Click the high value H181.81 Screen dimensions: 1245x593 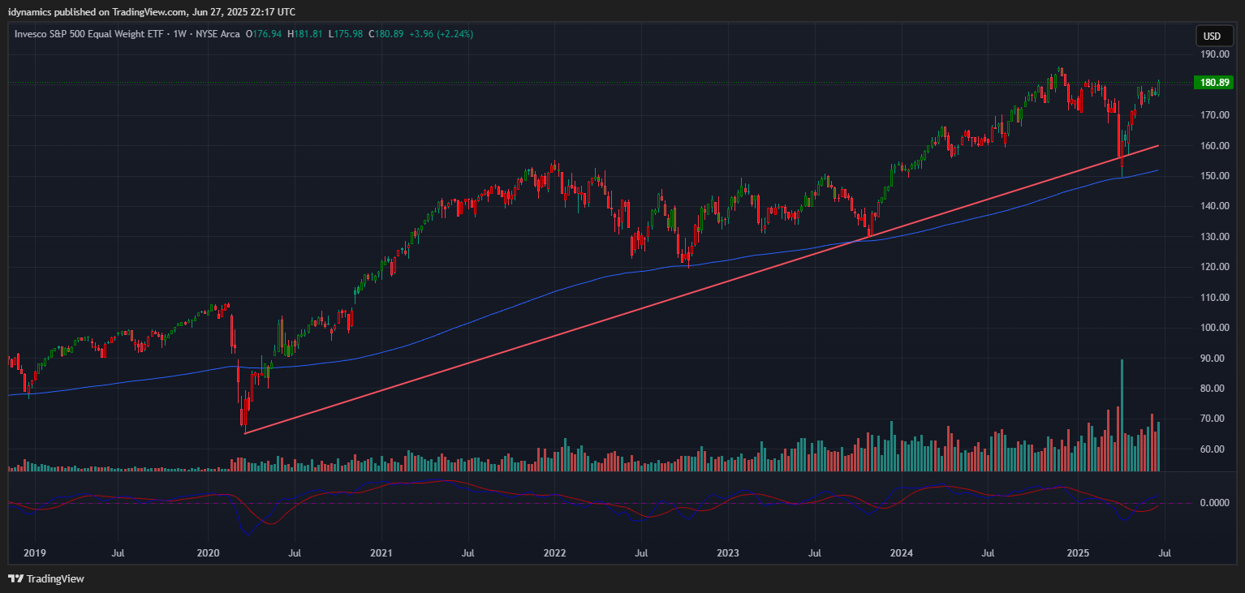click(x=305, y=34)
